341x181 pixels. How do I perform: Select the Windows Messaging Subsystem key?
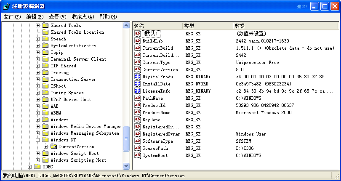[85, 133]
